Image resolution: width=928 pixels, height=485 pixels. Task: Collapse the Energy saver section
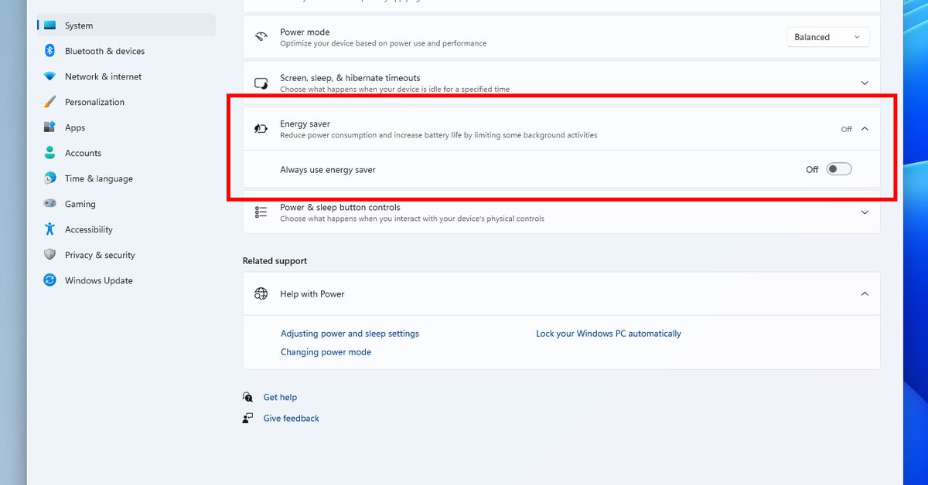pos(865,129)
